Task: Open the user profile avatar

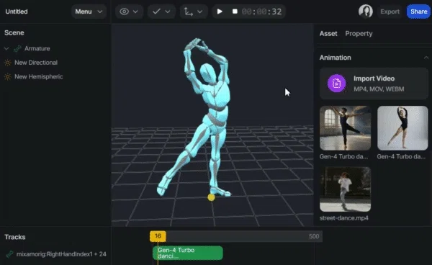Action: pos(366,12)
